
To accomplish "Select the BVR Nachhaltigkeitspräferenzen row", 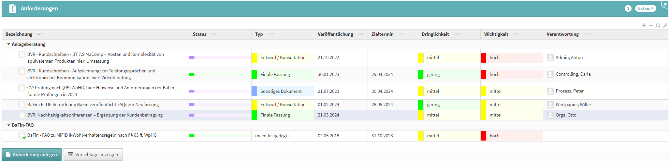I will coord(95,115).
